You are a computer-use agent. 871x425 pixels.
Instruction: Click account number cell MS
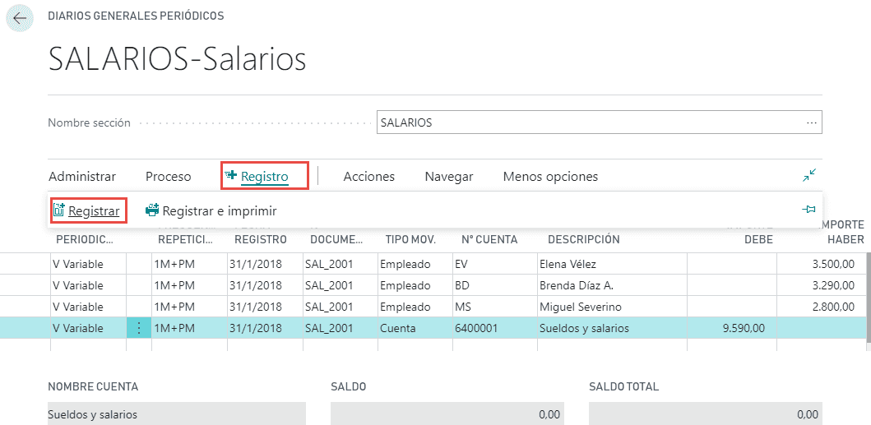[x=493, y=307]
